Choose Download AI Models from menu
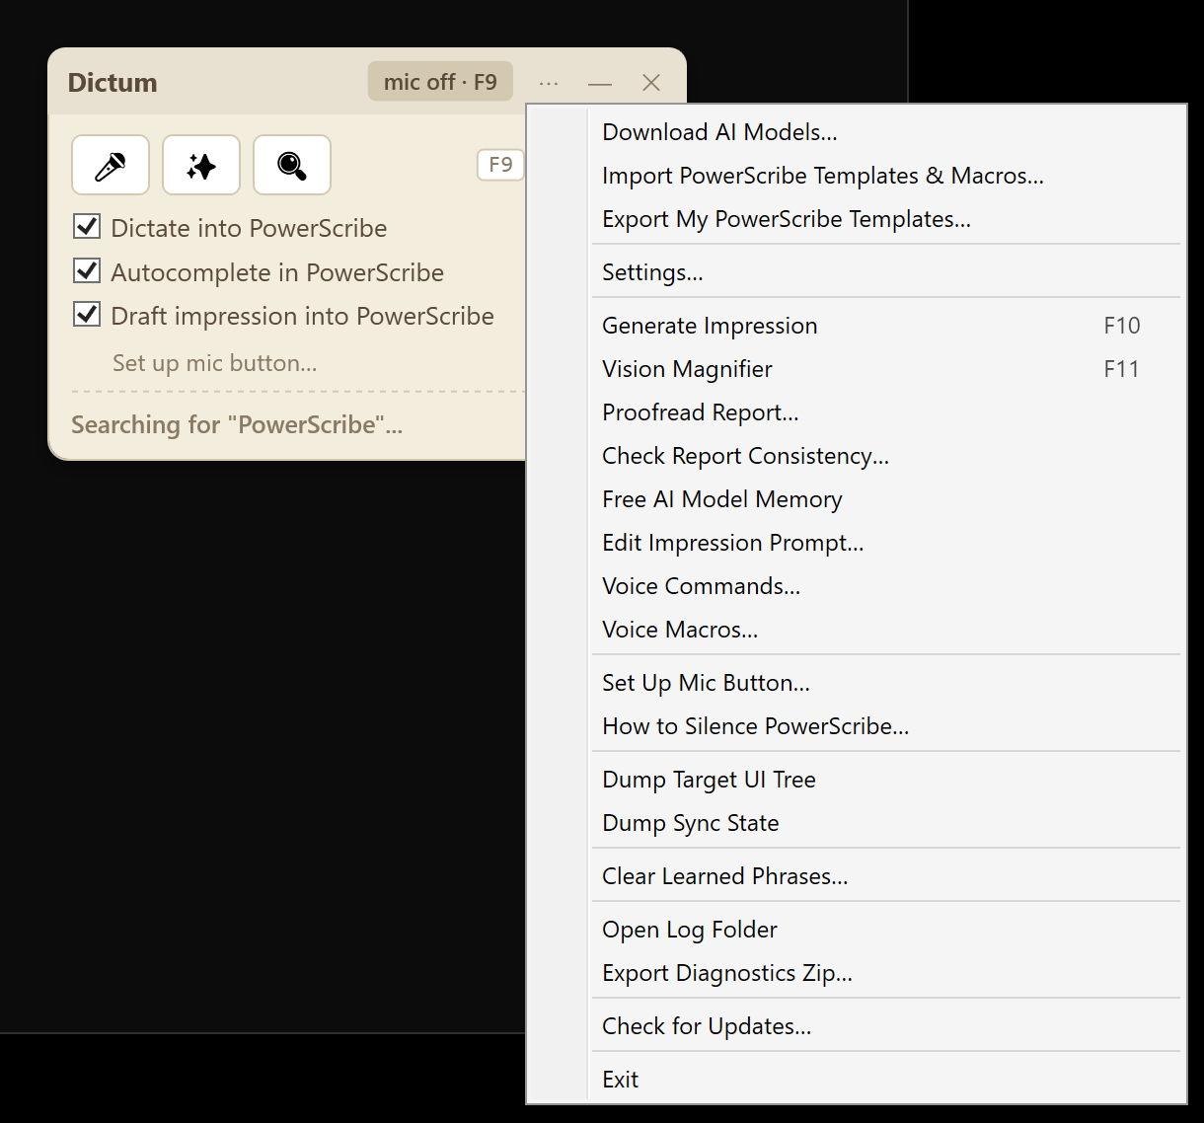This screenshot has height=1123, width=1204. pyautogui.click(x=886, y=132)
